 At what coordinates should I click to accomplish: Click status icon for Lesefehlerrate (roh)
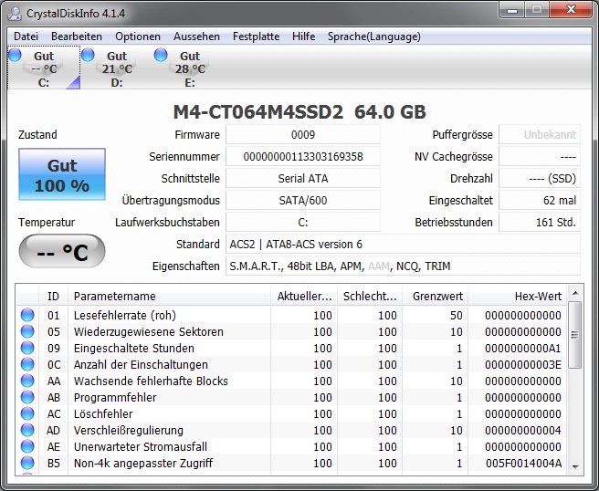pos(27,316)
